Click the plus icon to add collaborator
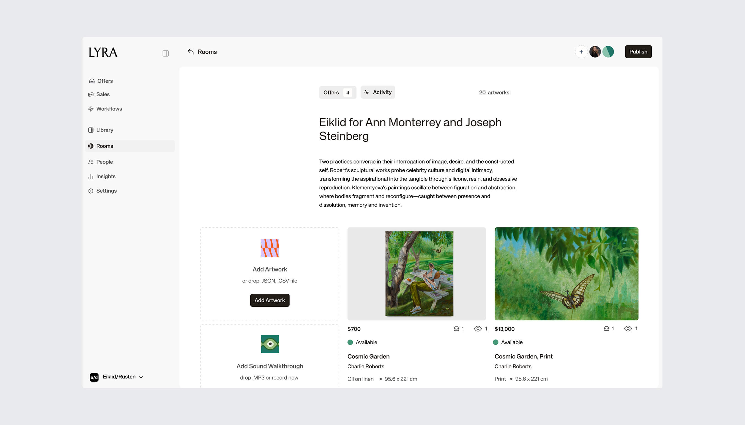The image size is (745, 425). pos(581,52)
